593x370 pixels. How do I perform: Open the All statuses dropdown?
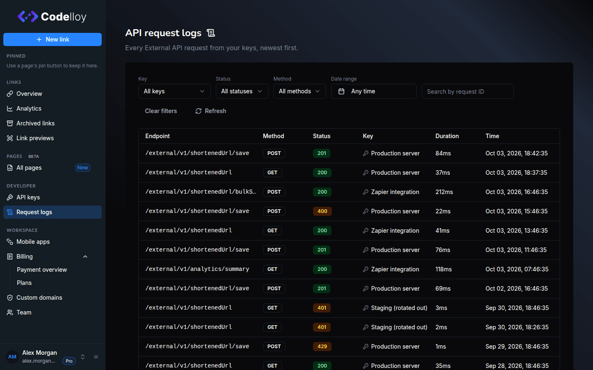pos(242,91)
